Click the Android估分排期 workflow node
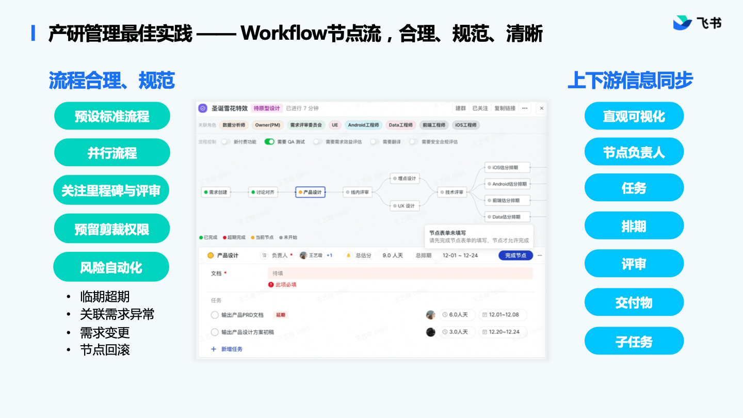Image resolution: width=743 pixels, height=418 pixels. point(508,184)
